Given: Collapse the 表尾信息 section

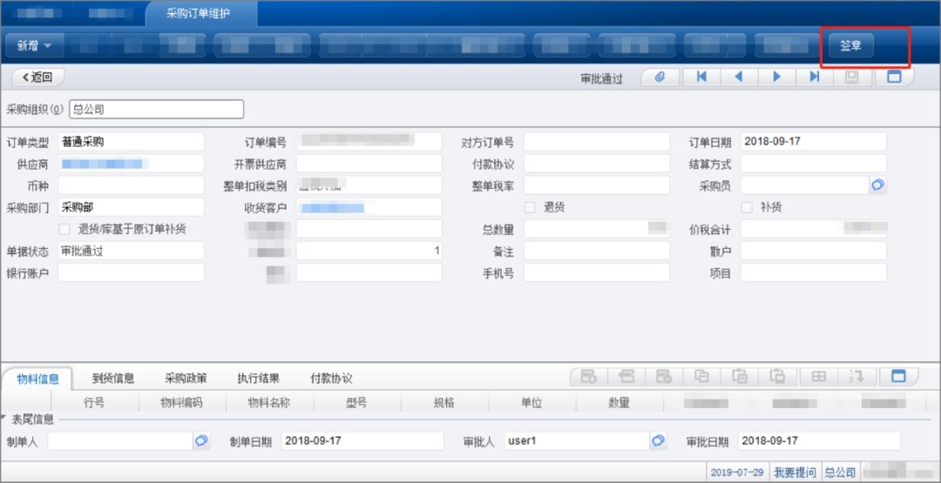Looking at the screenshot, I should [x=3, y=419].
